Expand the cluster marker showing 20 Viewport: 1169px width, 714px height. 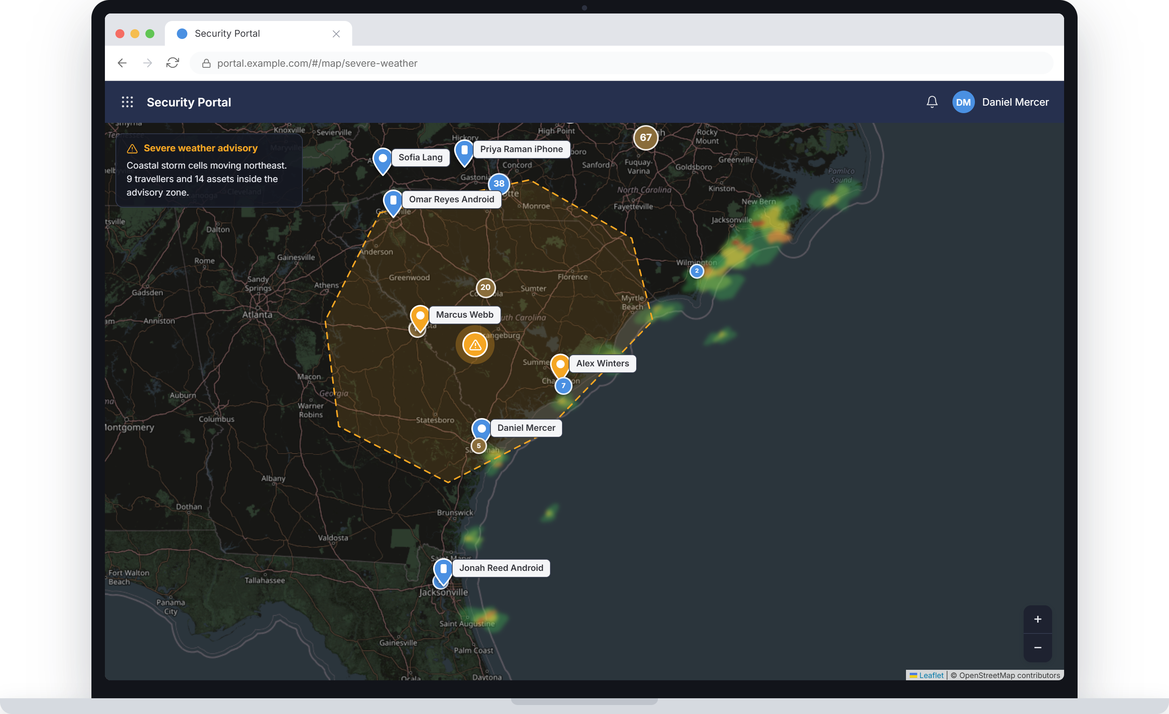485,287
